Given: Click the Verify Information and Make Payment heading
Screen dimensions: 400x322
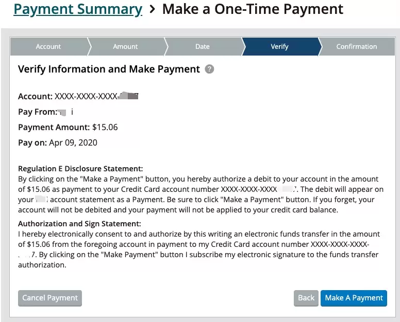Looking at the screenshot, I should tap(109, 69).
